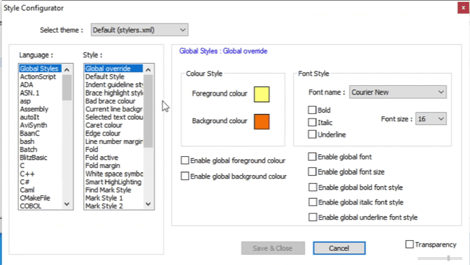Enable the Italic font style checkbox
The width and height of the screenshot is (470, 265).
[313, 122]
